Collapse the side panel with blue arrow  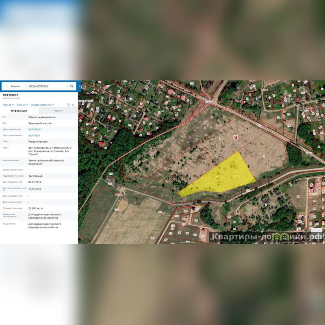tap(79, 86)
